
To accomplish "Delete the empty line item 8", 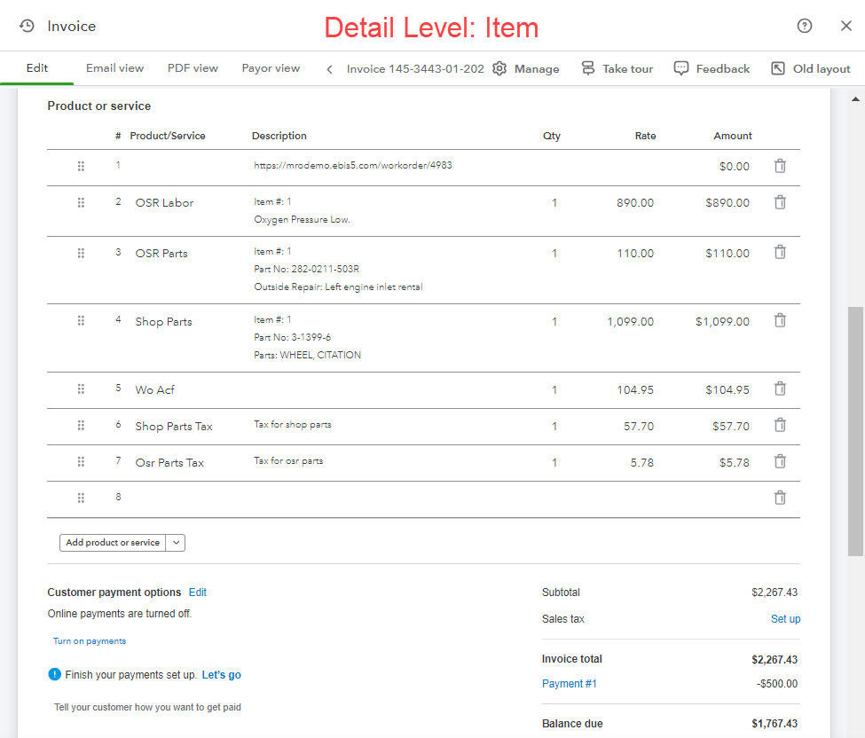I will click(780, 498).
